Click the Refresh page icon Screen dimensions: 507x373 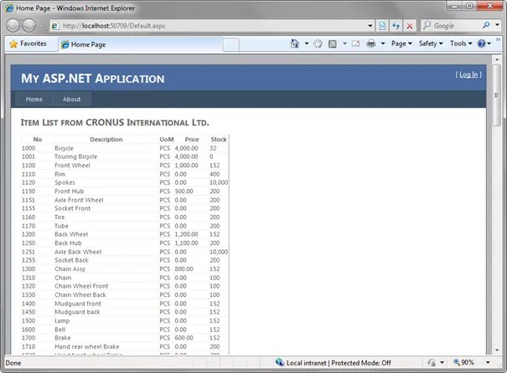pos(396,26)
